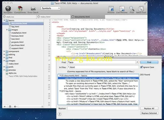The width and height of the screenshot is (164, 120).
Task: Open the Find tool in toolbar
Action: pos(132,10)
